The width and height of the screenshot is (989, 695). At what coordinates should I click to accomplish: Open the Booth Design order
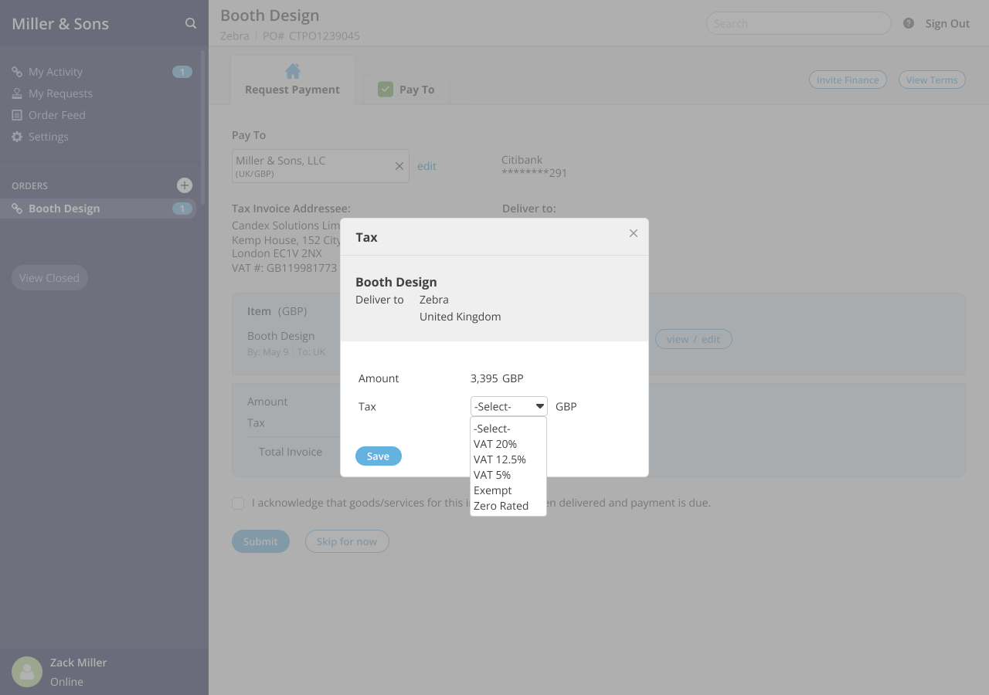point(64,208)
